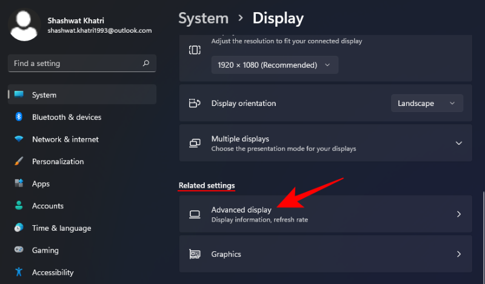Image resolution: width=485 pixels, height=284 pixels.
Task: Click the search magnifier icon
Action: point(145,63)
